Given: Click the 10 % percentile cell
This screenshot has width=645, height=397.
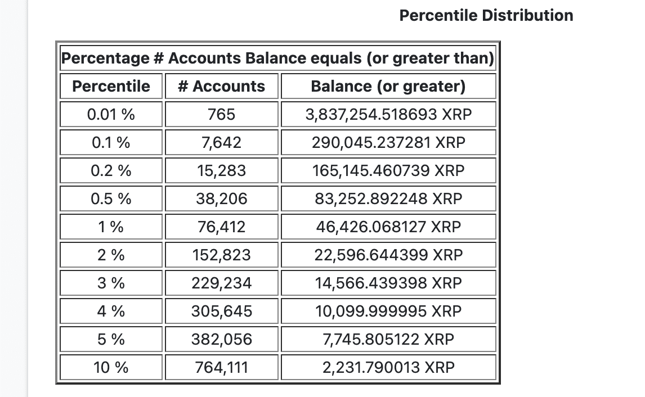Looking at the screenshot, I should coord(111,368).
